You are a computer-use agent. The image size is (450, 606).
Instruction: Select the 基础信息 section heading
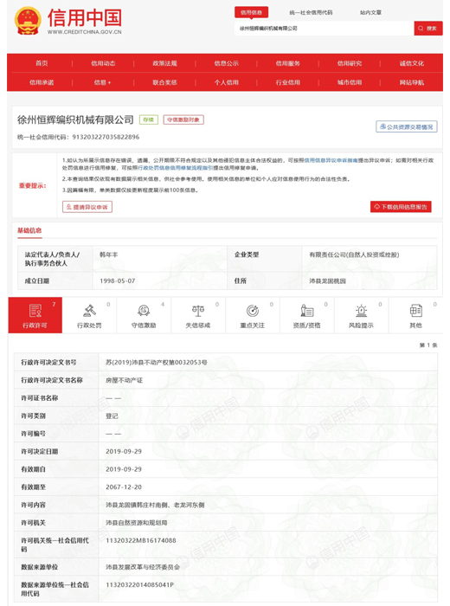[x=29, y=230]
